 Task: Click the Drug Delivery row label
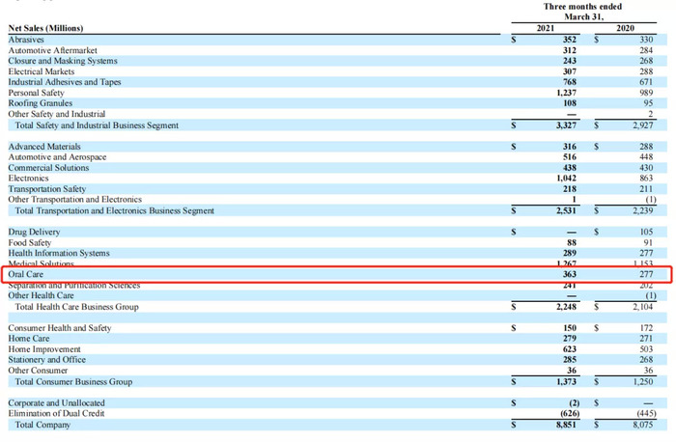[x=34, y=232]
